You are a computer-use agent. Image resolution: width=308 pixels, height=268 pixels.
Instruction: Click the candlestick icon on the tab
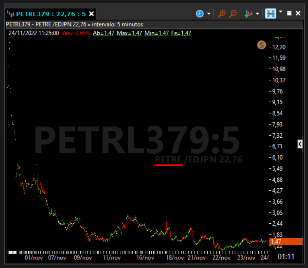10,14
